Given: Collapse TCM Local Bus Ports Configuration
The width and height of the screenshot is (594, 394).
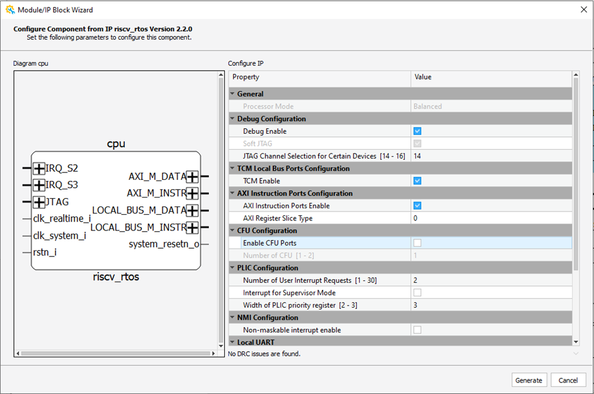Looking at the screenshot, I should [232, 168].
